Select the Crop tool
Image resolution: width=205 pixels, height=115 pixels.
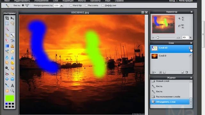click(x=7, y=18)
